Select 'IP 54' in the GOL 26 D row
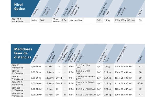 [64, 20]
